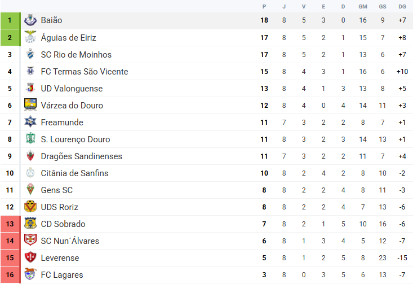Click the green position 1 badge
The width and height of the screenshot is (413, 284).
10,20
